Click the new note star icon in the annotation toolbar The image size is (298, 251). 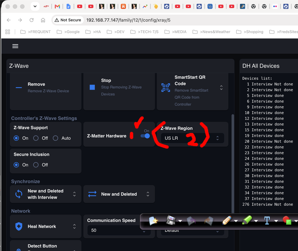pyautogui.click(x=153, y=221)
